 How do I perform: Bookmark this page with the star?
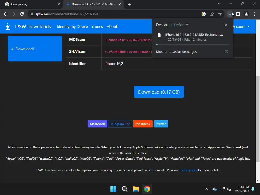click(220, 14)
